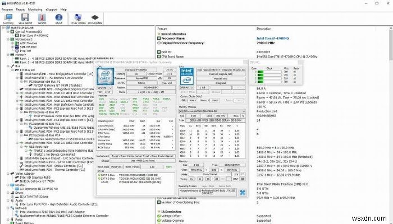The height and width of the screenshot is (224, 393).
Task: Open the Report menu
Action: point(20,10)
